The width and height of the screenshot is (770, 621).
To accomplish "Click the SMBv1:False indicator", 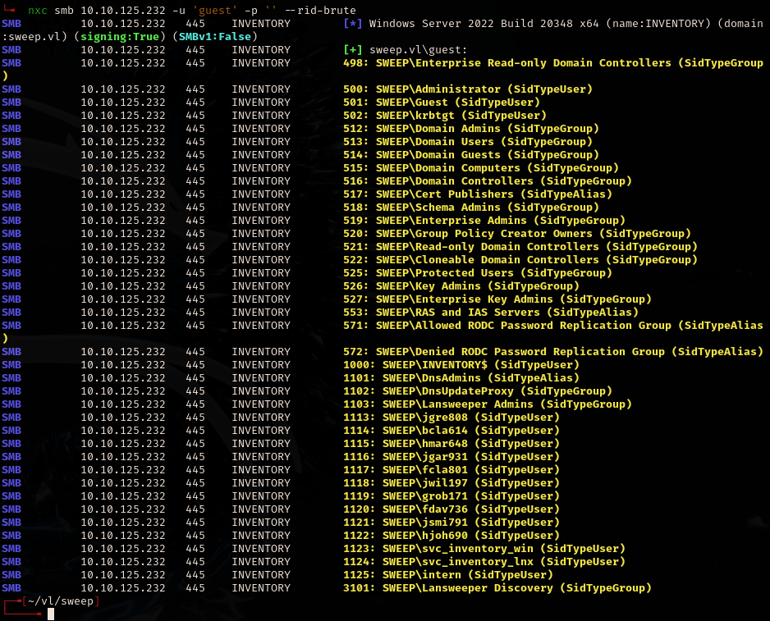I will pos(213,36).
